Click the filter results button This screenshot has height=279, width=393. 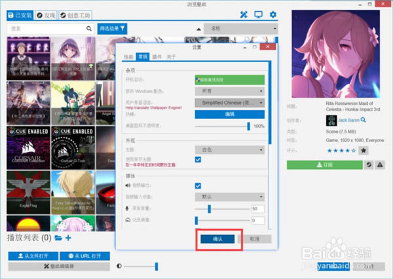point(112,29)
